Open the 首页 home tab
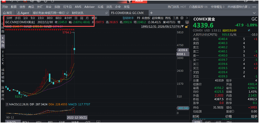The height and width of the screenshot is (123, 259). [8, 13]
